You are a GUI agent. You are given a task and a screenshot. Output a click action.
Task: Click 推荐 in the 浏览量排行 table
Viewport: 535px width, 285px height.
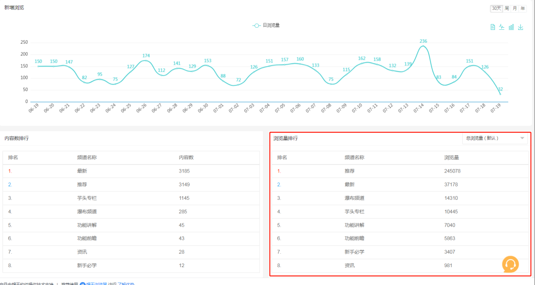349,171
